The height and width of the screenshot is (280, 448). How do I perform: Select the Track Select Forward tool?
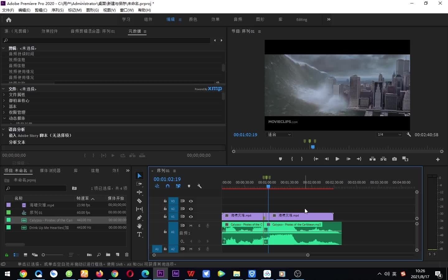pyautogui.click(x=139, y=184)
